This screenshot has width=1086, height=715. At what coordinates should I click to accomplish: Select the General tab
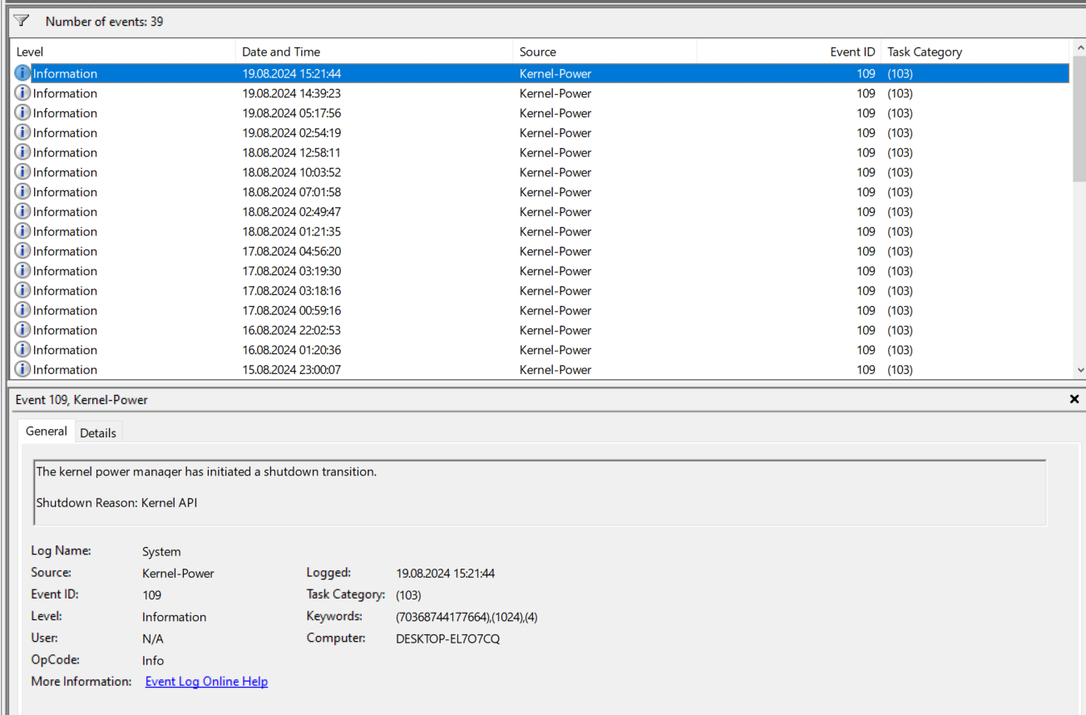[47, 431]
